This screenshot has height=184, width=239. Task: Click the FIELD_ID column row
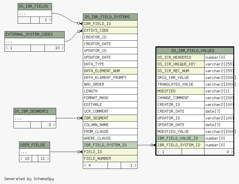[x=110, y=152]
